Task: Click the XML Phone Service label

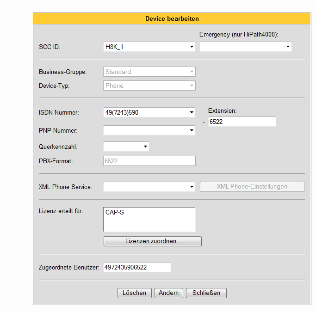Action: (66, 187)
